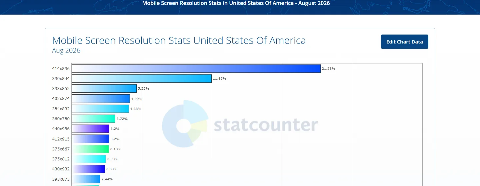480x186 pixels.
Task: Select the 390x844 bar in chart
Action: 142,78
